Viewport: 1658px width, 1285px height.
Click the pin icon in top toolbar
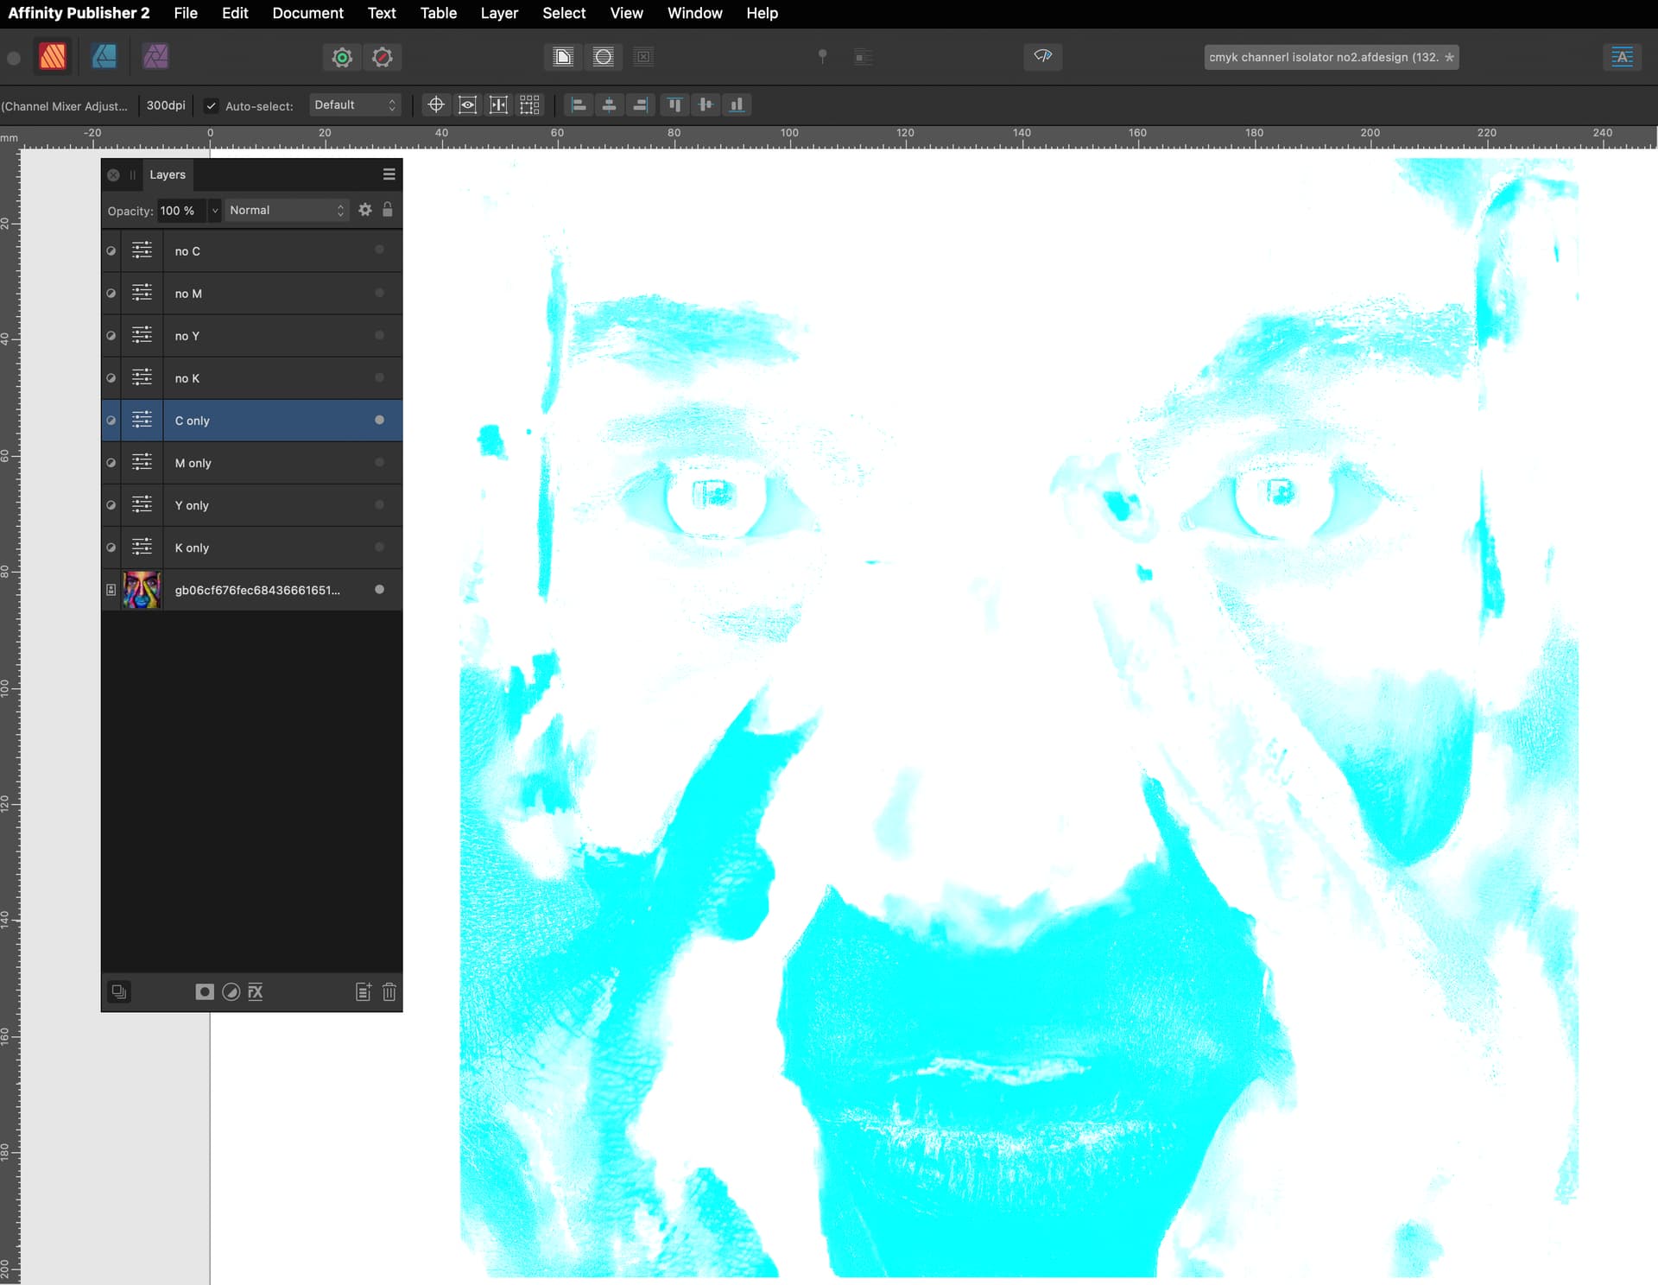point(823,57)
